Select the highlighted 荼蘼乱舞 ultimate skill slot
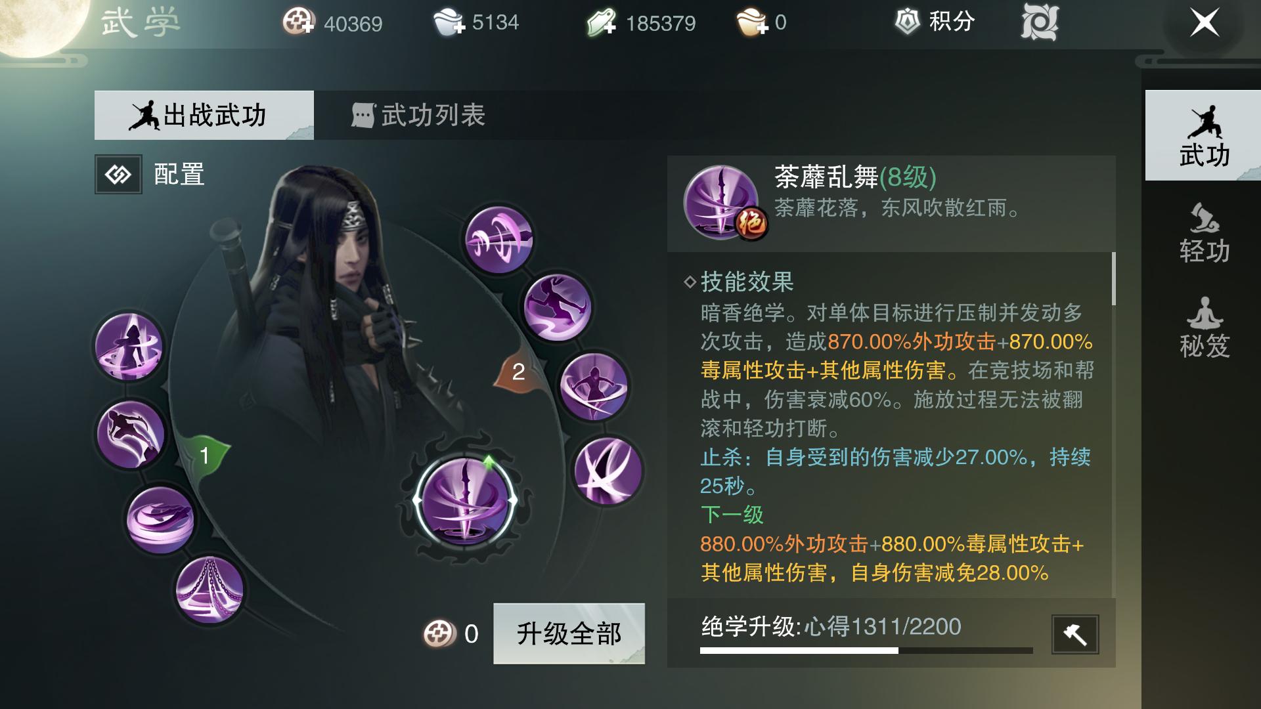Screen dimensions: 1261x709 466,500
